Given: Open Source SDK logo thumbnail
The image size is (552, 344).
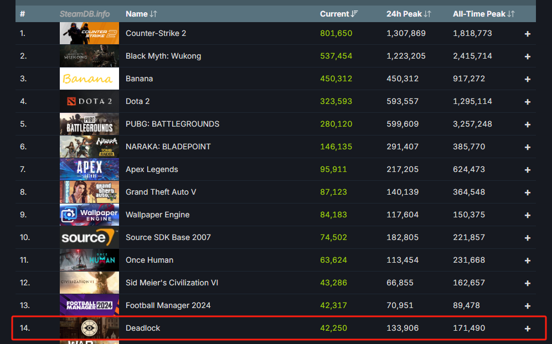Looking at the screenshot, I should tap(90, 237).
